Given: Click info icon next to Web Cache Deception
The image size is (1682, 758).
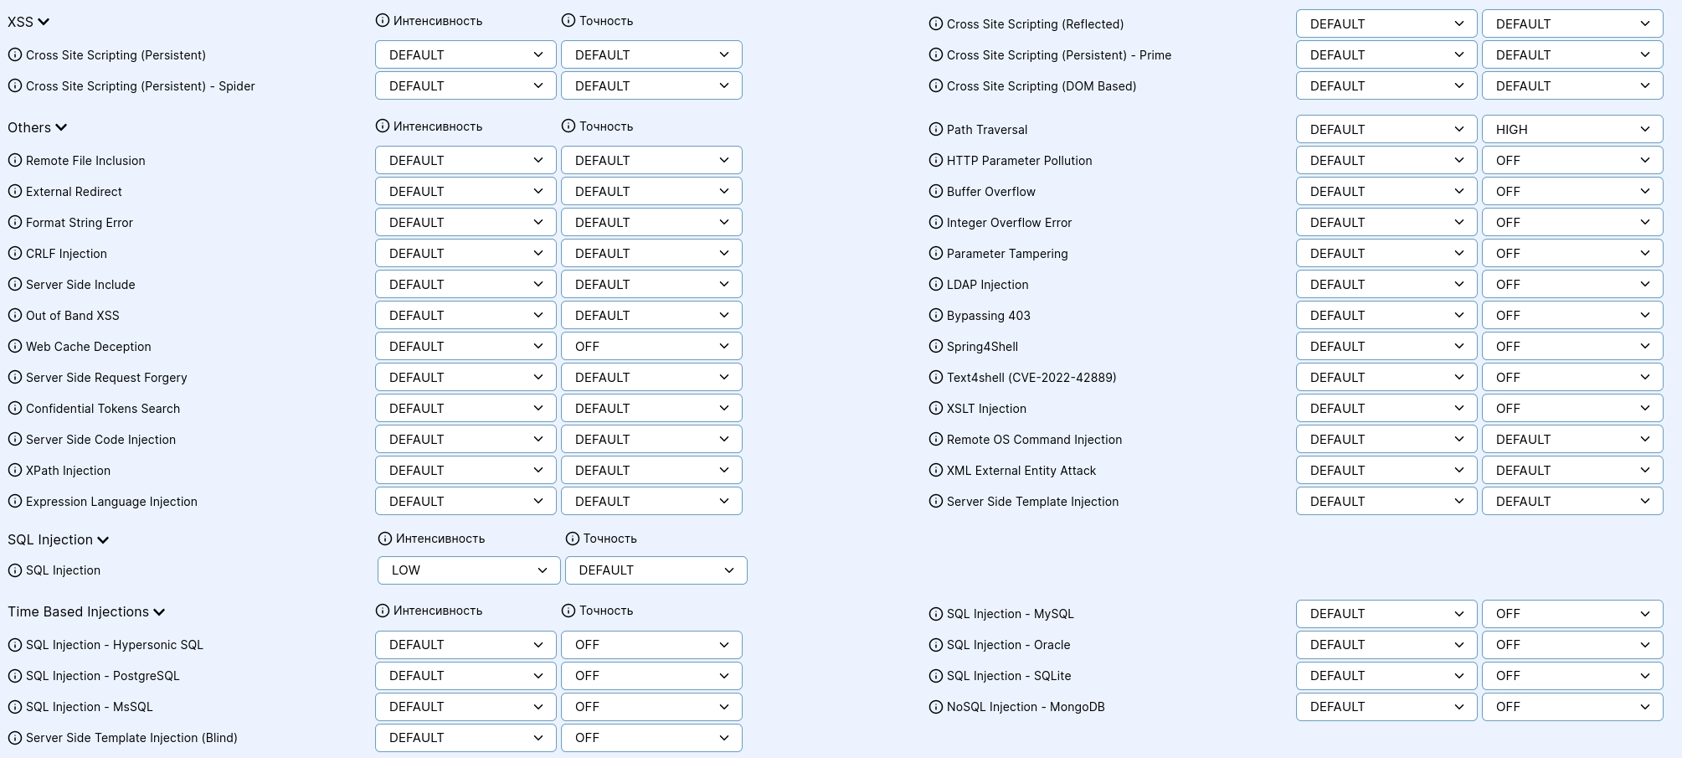Looking at the screenshot, I should pyautogui.click(x=15, y=346).
